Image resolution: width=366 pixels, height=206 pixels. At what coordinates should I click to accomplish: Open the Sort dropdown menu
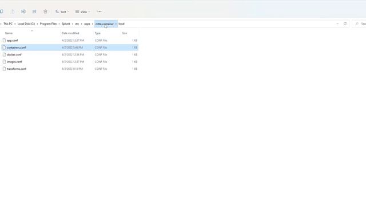[x=62, y=11]
